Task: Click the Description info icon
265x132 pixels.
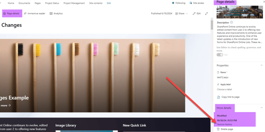Action: (x=232, y=22)
